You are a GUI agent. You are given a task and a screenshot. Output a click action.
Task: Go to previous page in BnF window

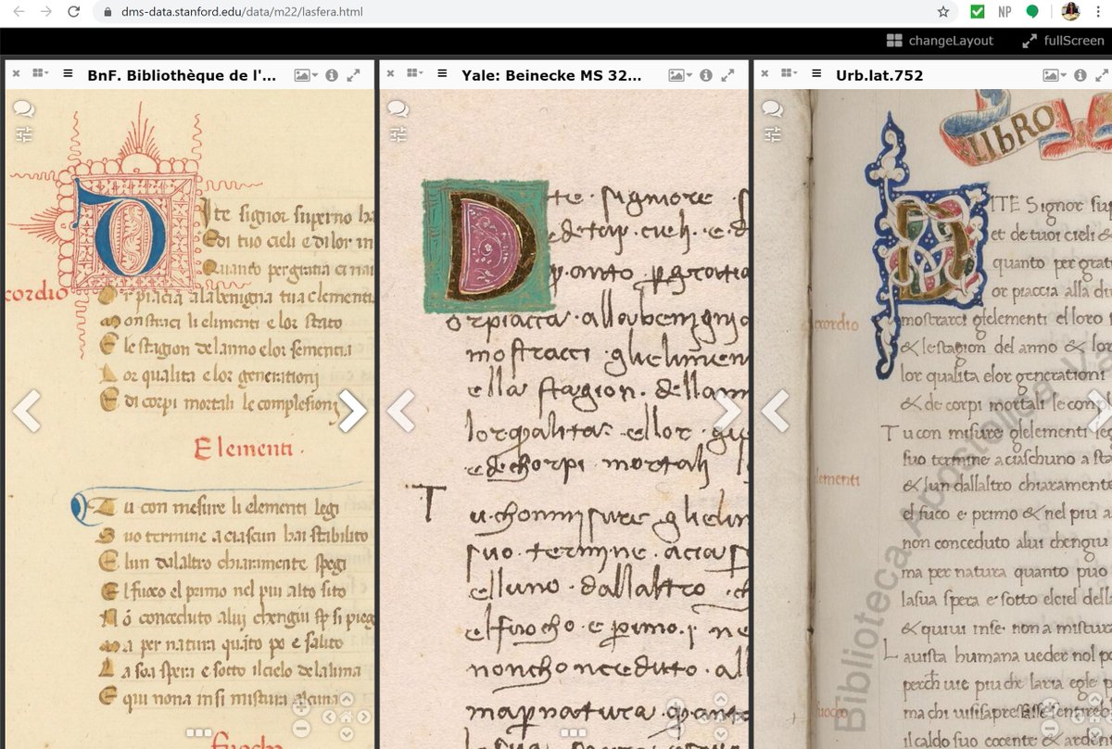coord(27,411)
